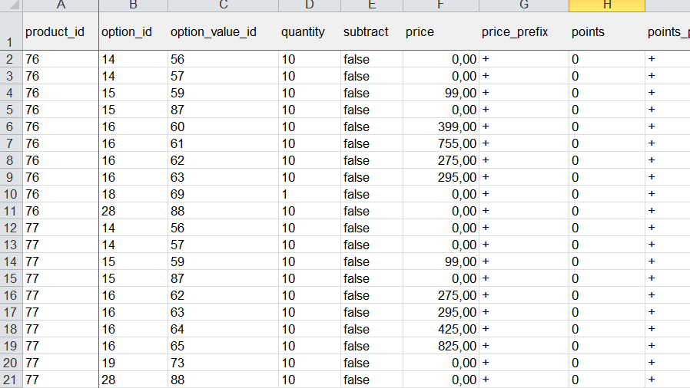Select the subtract header cell

tap(370, 32)
